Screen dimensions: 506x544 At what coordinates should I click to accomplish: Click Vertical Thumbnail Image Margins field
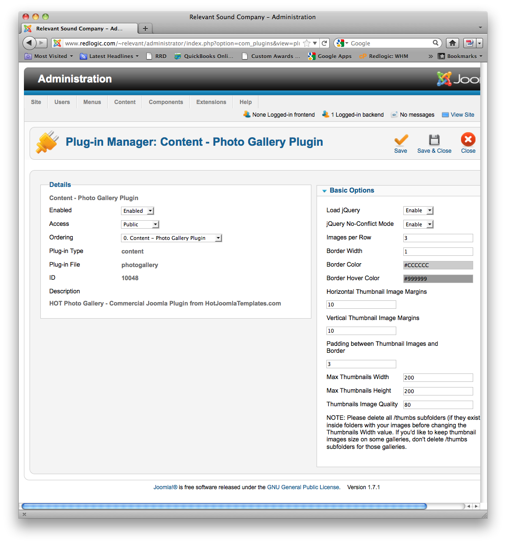tap(361, 331)
